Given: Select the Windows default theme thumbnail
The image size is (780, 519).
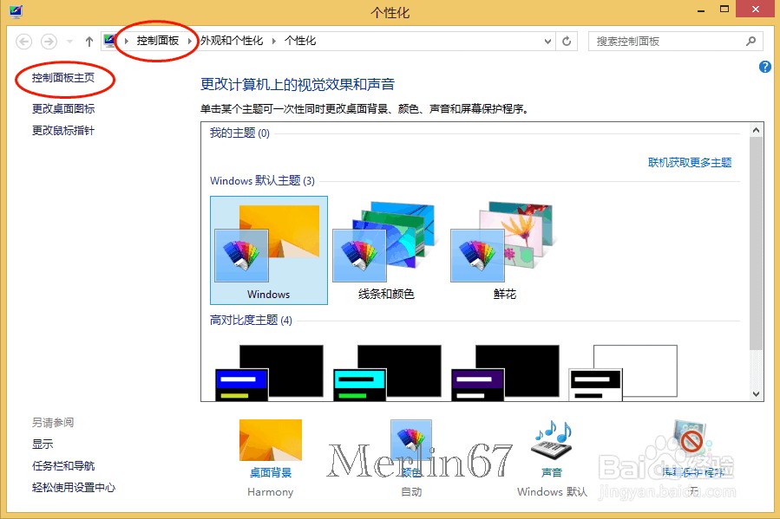Looking at the screenshot, I should 268,243.
